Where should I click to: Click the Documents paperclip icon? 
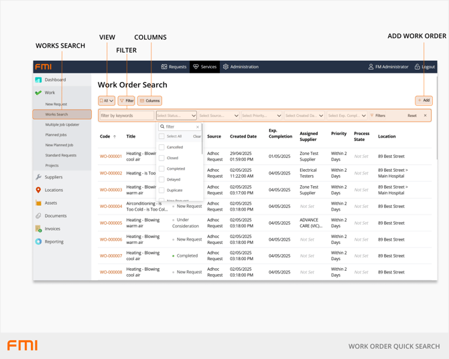[38, 216]
